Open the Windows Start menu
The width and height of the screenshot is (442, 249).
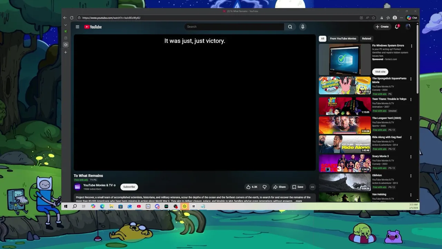coord(66,206)
